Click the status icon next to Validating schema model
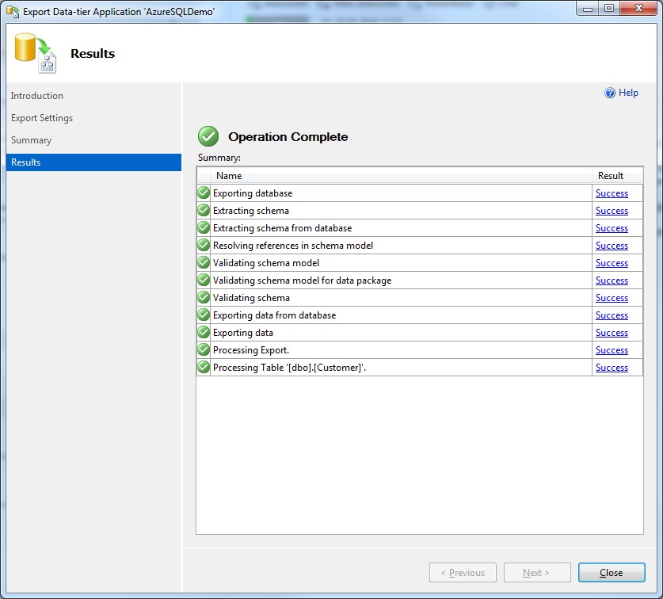The image size is (663, 599). pyautogui.click(x=204, y=263)
